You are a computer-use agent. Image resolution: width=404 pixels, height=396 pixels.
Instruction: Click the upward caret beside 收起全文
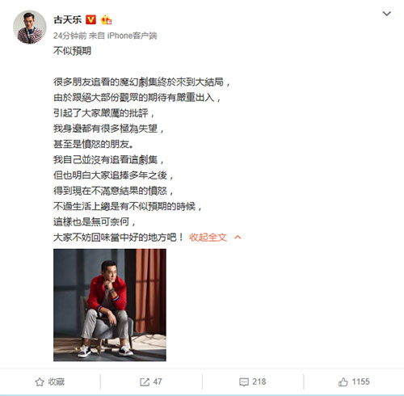(238, 238)
